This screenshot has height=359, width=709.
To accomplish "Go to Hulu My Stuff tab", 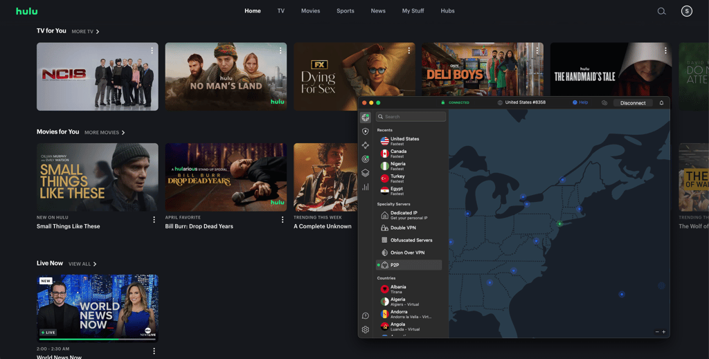I will (413, 11).
